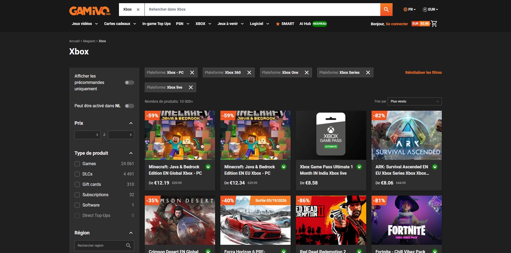Viewport: 511px width, 253px height.
Task: Click the 'Se connecter' link
Action: click(397, 24)
